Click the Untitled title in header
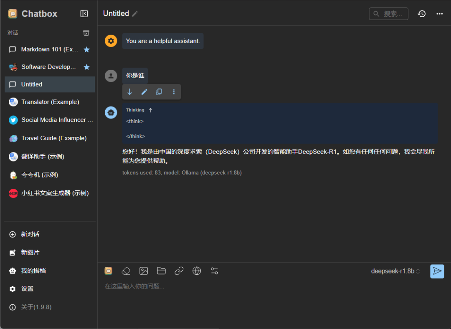451x329 pixels. 116,13
